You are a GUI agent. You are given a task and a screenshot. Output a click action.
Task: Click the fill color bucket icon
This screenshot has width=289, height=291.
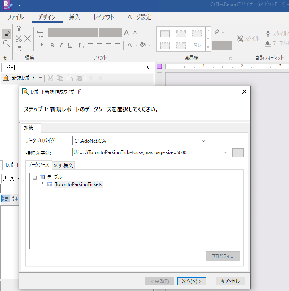click(143, 45)
